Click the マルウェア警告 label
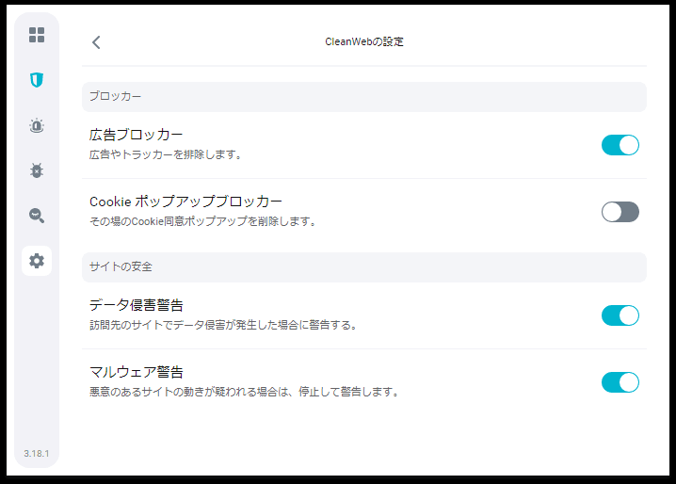 click(137, 372)
